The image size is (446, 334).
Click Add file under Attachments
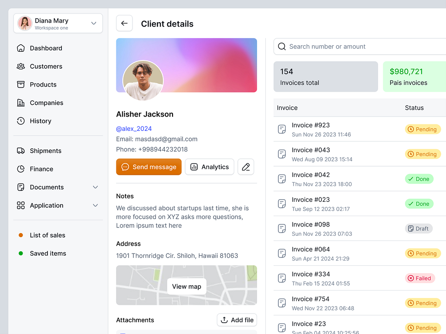pyautogui.click(x=237, y=320)
